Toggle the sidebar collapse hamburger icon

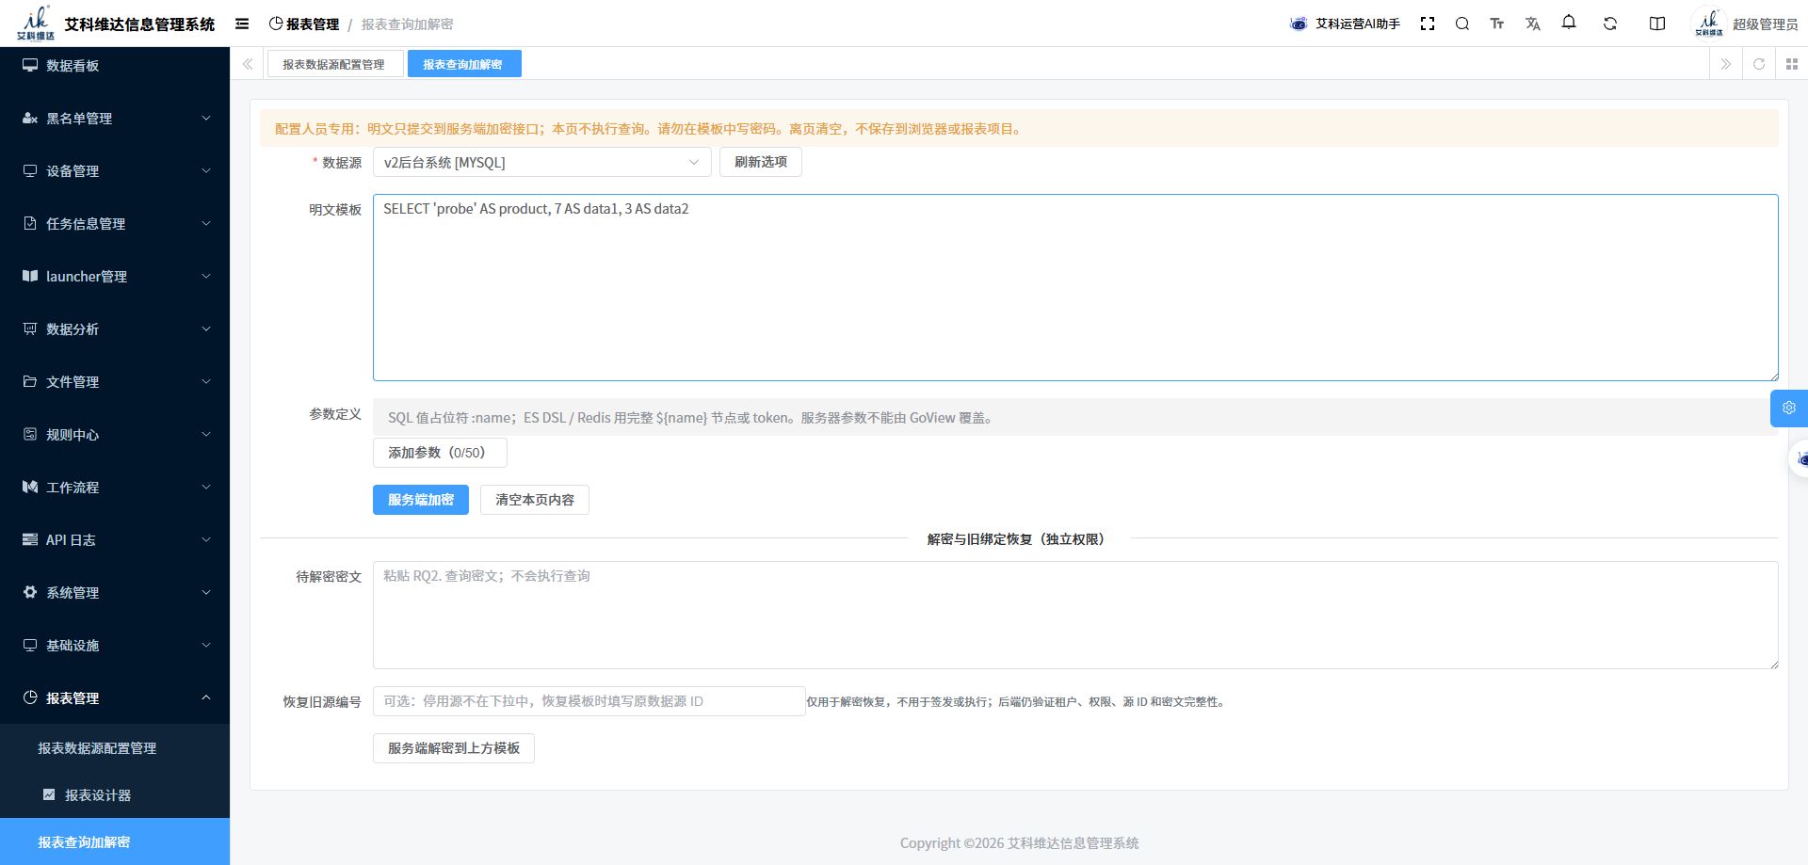(242, 24)
